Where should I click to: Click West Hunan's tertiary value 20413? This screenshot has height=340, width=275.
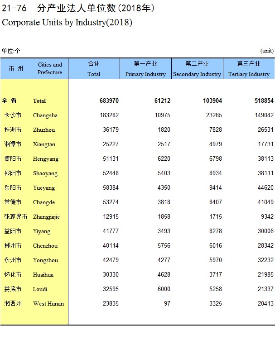point(265,304)
